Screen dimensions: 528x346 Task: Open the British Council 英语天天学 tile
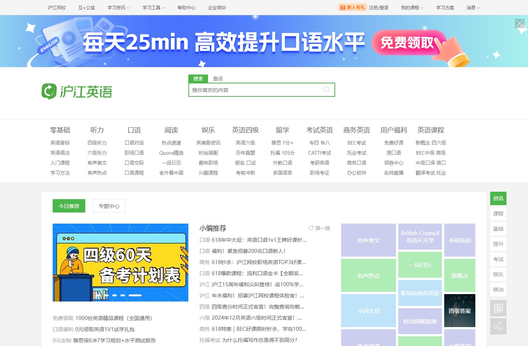point(420,237)
